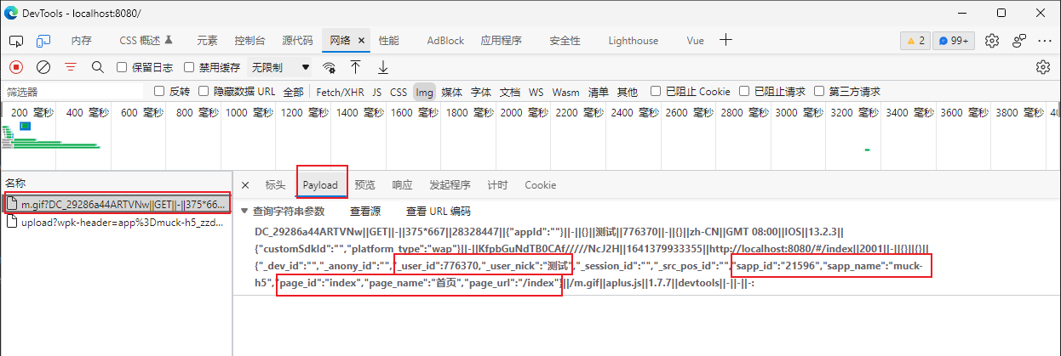Filter requests by JS type
Viewport: 1061px width, 356px height.
tap(376, 92)
